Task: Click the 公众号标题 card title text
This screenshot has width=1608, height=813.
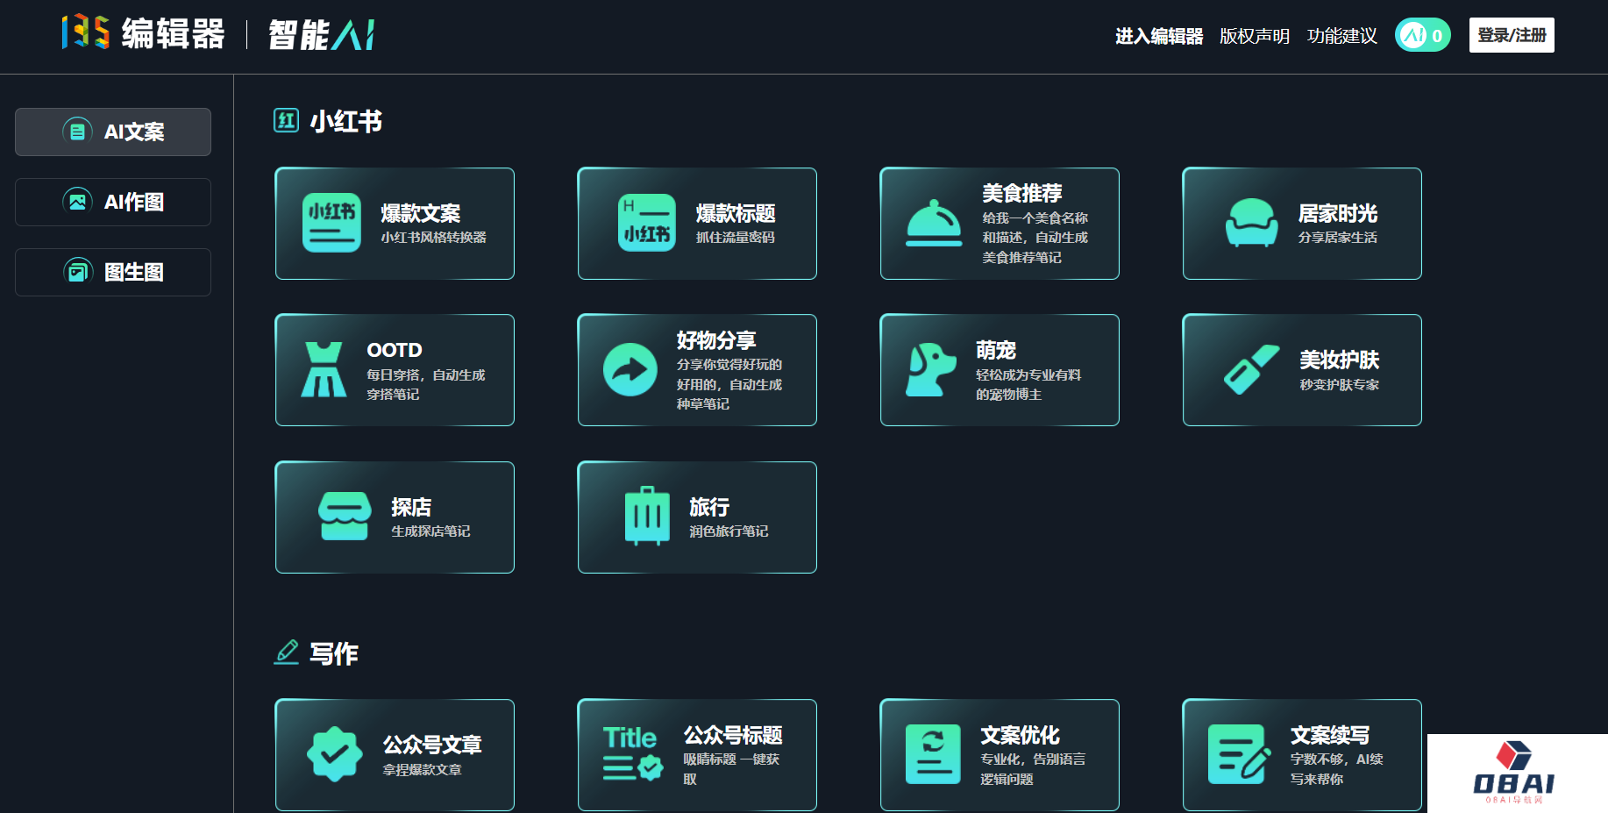Action: tap(733, 735)
